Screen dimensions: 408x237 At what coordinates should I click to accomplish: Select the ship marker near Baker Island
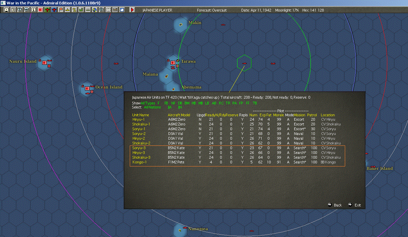(x=373, y=166)
